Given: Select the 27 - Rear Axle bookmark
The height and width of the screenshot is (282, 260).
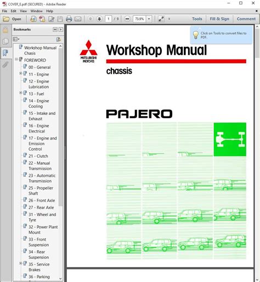Looking at the screenshot, I should [x=41, y=207].
